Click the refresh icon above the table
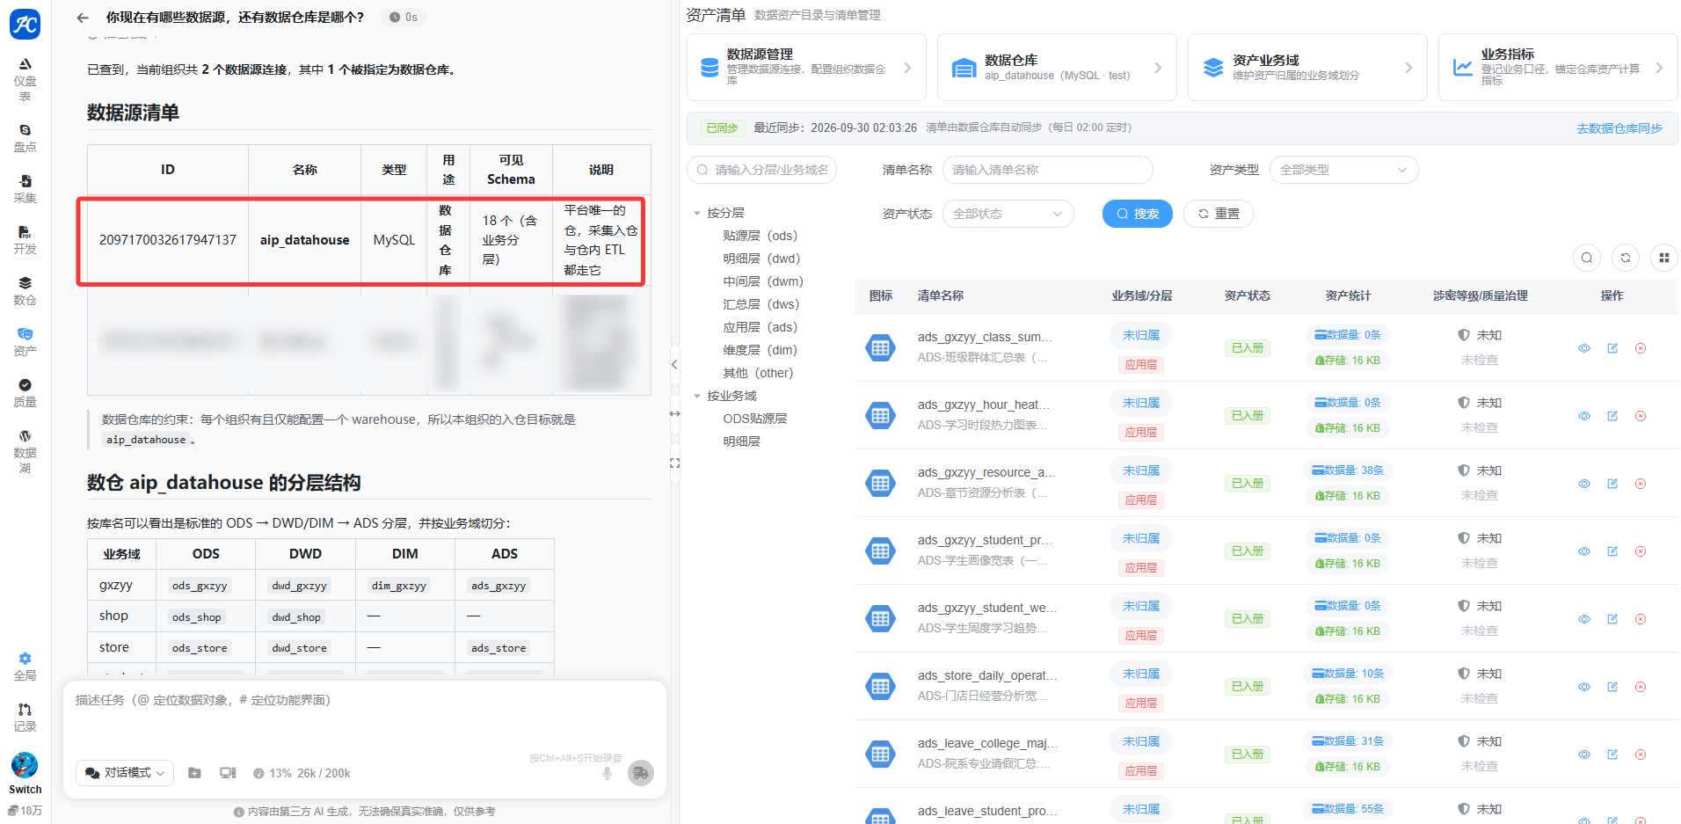This screenshot has height=824, width=1681. coord(1625,258)
